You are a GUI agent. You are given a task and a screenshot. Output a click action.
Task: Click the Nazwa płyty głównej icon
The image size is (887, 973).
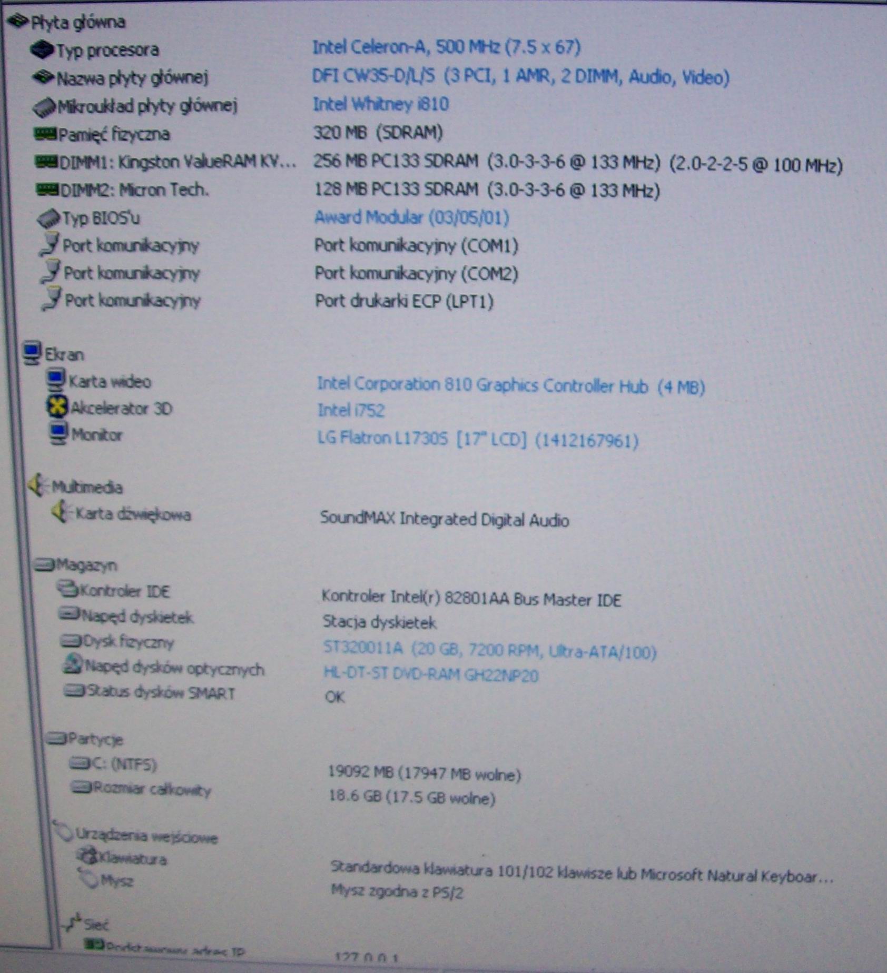coord(43,77)
